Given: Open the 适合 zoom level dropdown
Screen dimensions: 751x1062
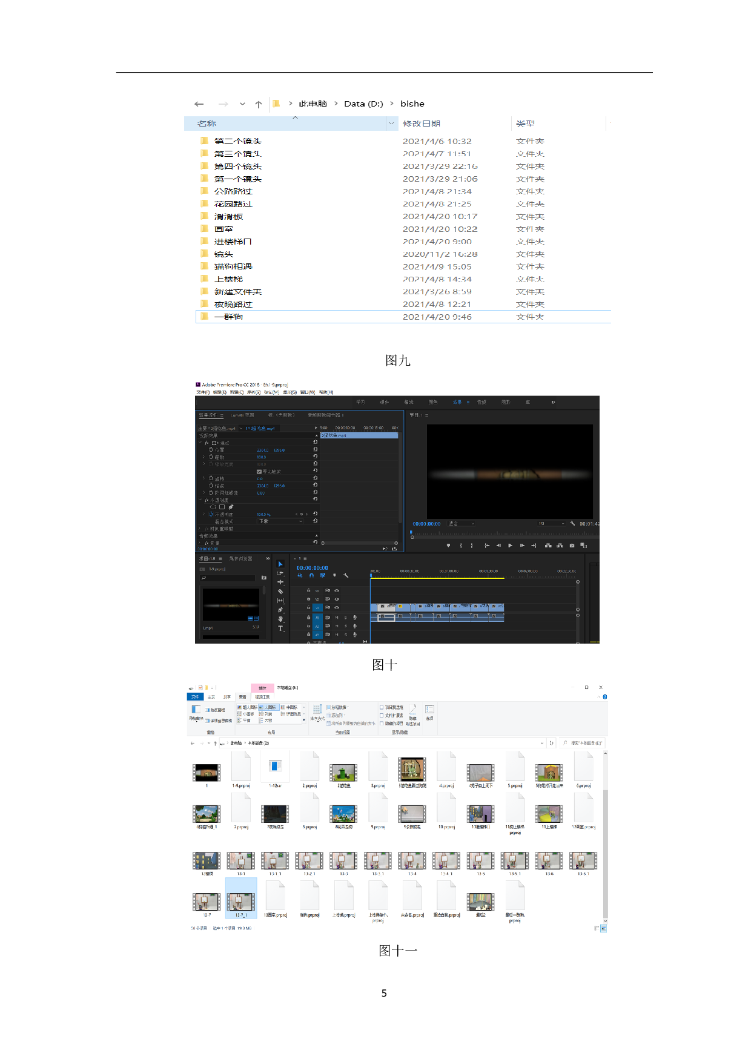Looking at the screenshot, I should click(461, 523).
